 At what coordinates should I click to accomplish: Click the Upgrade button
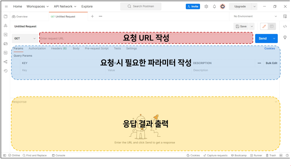point(240,7)
